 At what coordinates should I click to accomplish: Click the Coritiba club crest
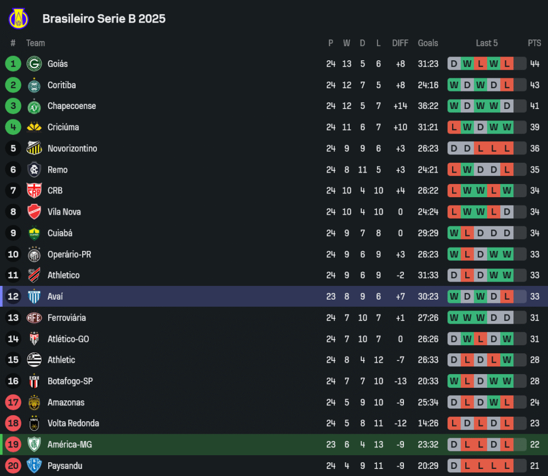click(34, 85)
